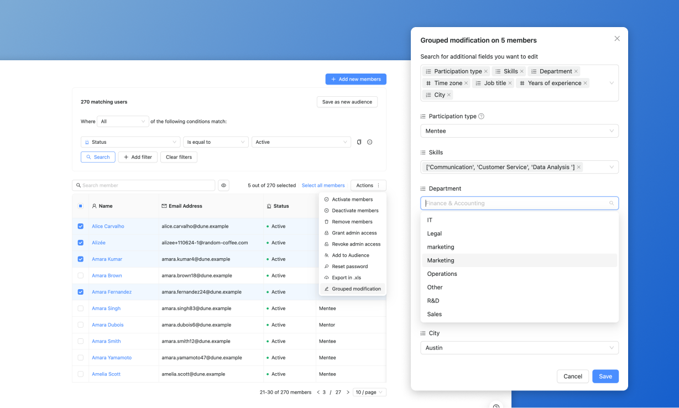Open the Actions button menu
The height and width of the screenshot is (408, 679).
click(368, 186)
